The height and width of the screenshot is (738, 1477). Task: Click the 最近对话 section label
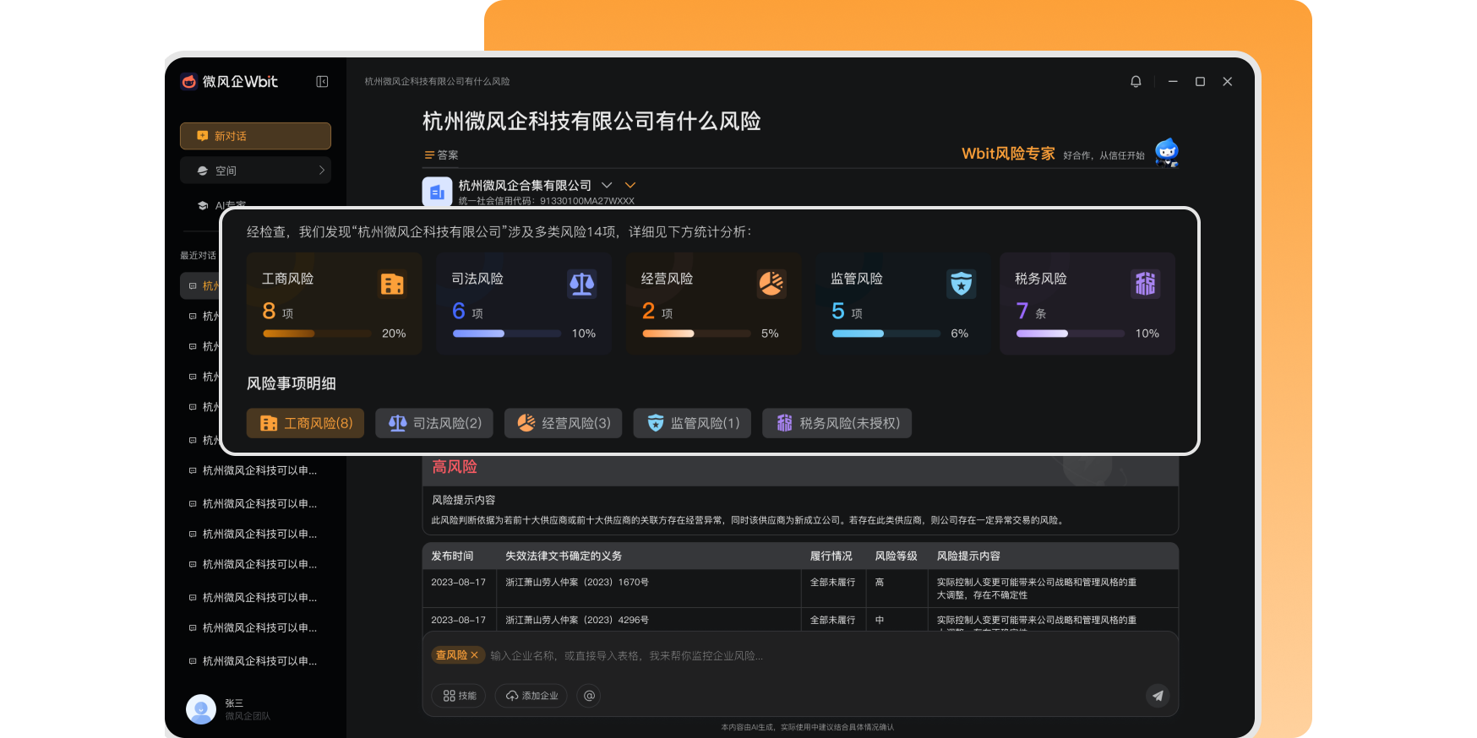click(x=198, y=255)
